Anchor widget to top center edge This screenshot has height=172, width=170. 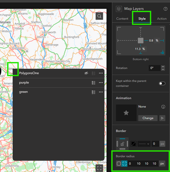tap(141, 28)
